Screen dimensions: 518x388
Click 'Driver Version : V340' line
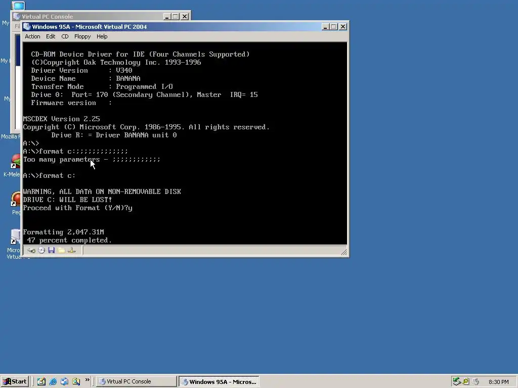[x=81, y=70]
